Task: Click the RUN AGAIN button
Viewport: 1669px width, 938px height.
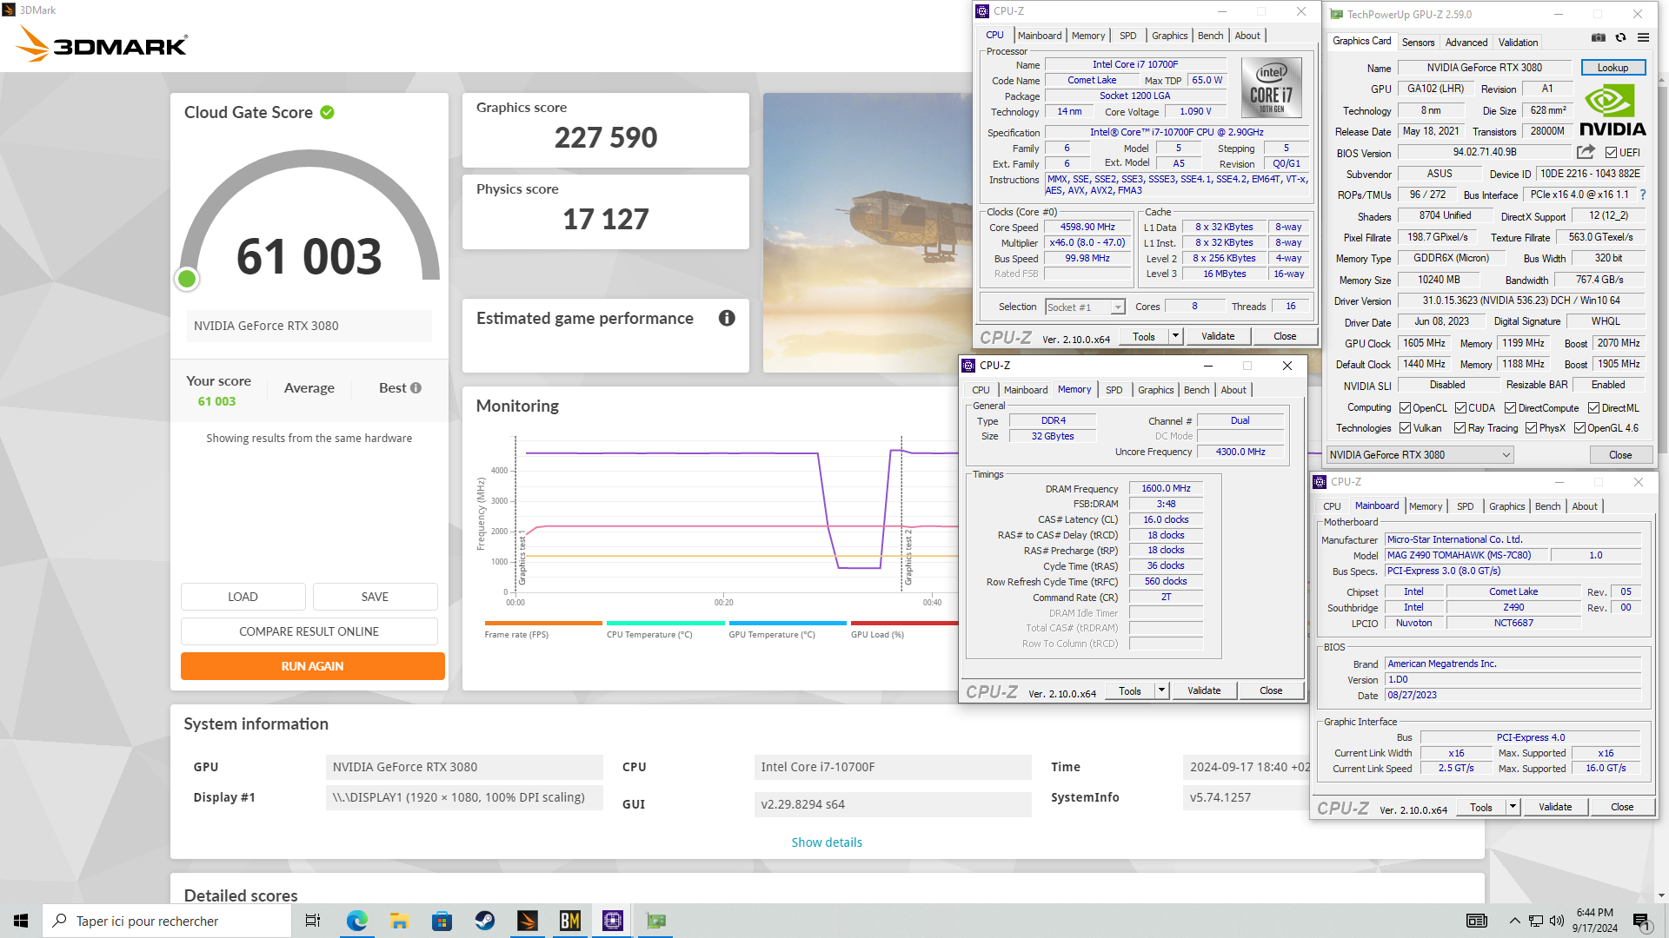Action: click(x=312, y=666)
